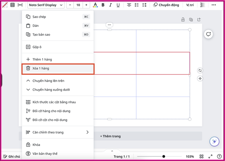The height and width of the screenshot is (161, 225).
Task: Click the bottom-right table cell
Action: (x=163, y=108)
